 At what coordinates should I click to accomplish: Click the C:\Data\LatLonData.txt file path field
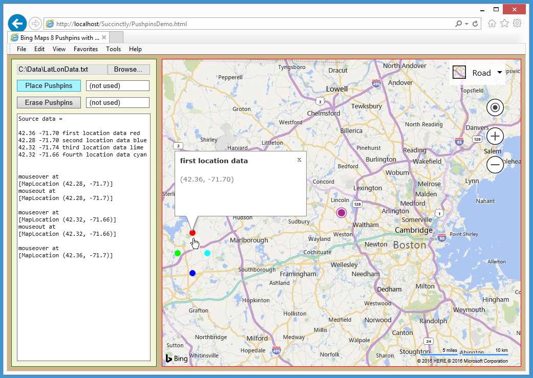pyautogui.click(x=62, y=69)
